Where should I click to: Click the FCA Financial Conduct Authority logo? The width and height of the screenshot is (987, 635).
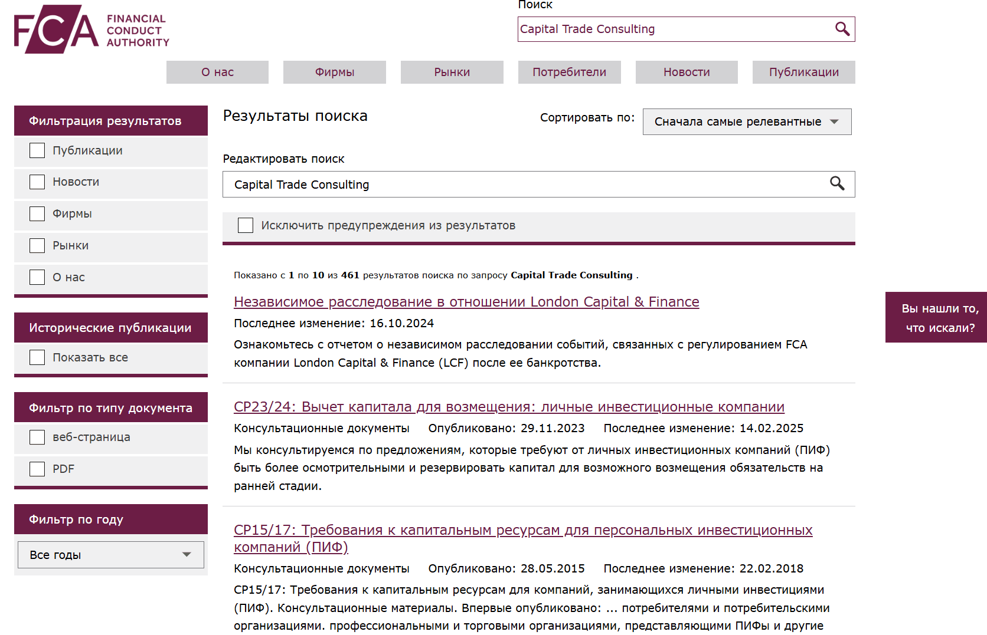[x=91, y=29]
